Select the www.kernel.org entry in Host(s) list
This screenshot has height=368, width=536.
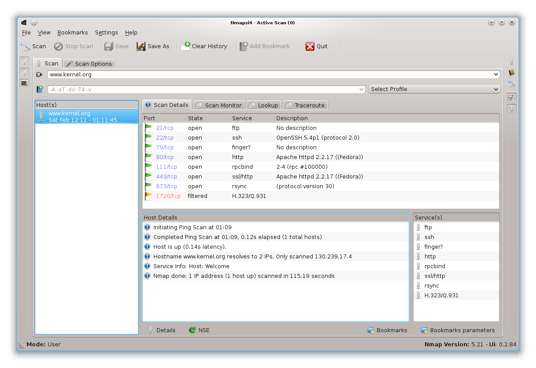87,117
